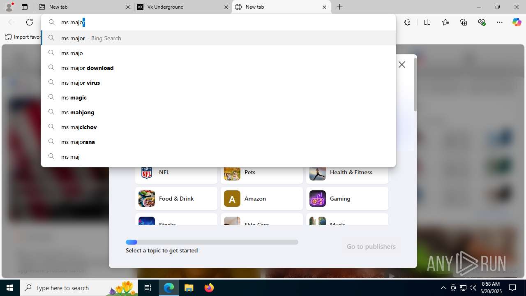The width and height of the screenshot is (526, 296).
Task: Toggle Split screen icon
Action: pos(427,22)
